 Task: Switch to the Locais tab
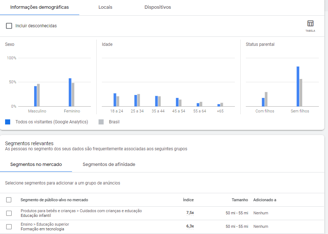coord(105,7)
